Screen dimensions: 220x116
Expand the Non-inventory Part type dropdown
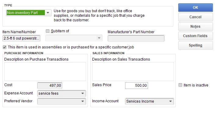pos(48,13)
